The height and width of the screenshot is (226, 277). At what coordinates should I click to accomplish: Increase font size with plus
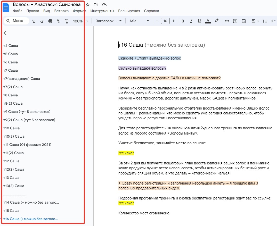[x=174, y=21]
